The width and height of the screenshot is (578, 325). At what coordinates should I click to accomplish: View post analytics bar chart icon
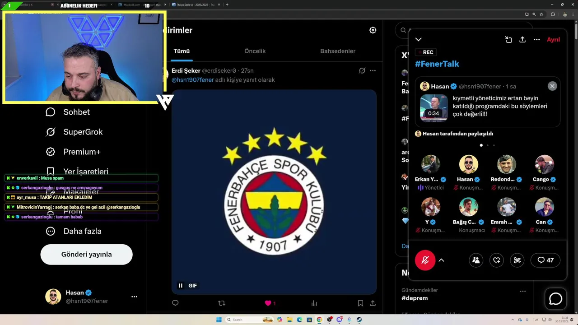314,303
